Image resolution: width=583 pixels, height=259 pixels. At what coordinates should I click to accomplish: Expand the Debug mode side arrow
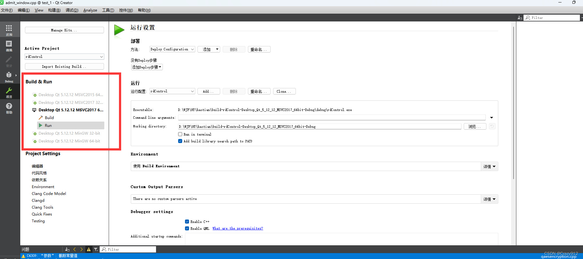coord(16,75)
